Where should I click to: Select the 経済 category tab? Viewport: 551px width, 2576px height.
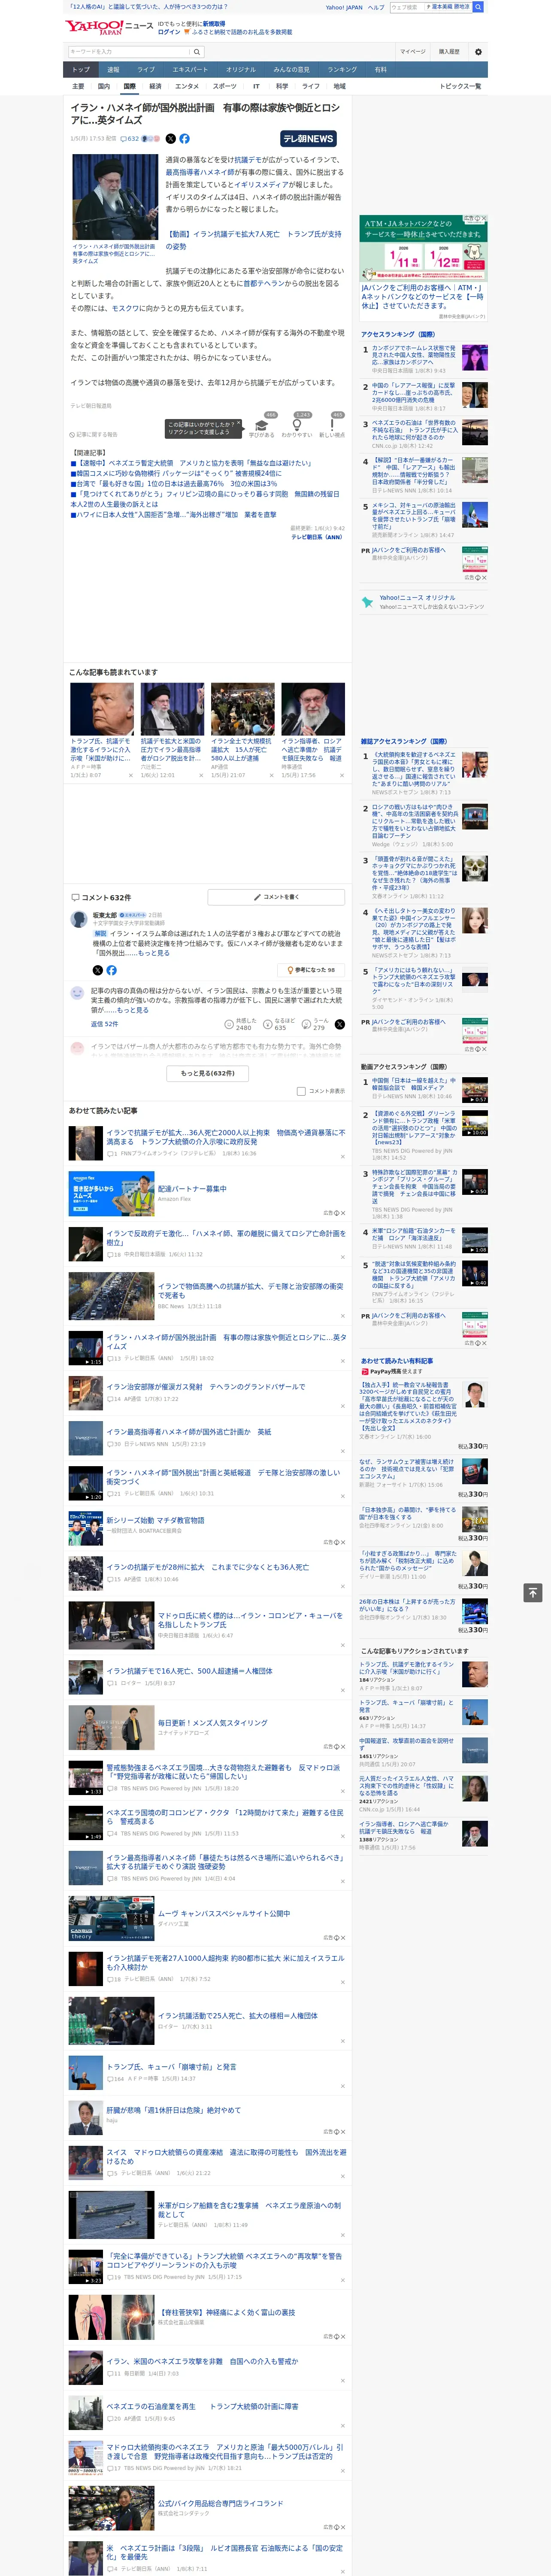[x=155, y=86]
